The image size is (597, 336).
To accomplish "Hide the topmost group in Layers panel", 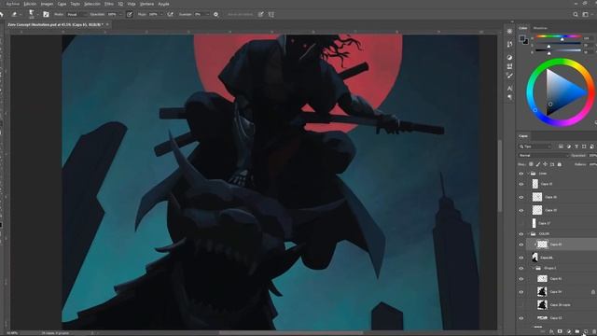I will pyautogui.click(x=521, y=174).
